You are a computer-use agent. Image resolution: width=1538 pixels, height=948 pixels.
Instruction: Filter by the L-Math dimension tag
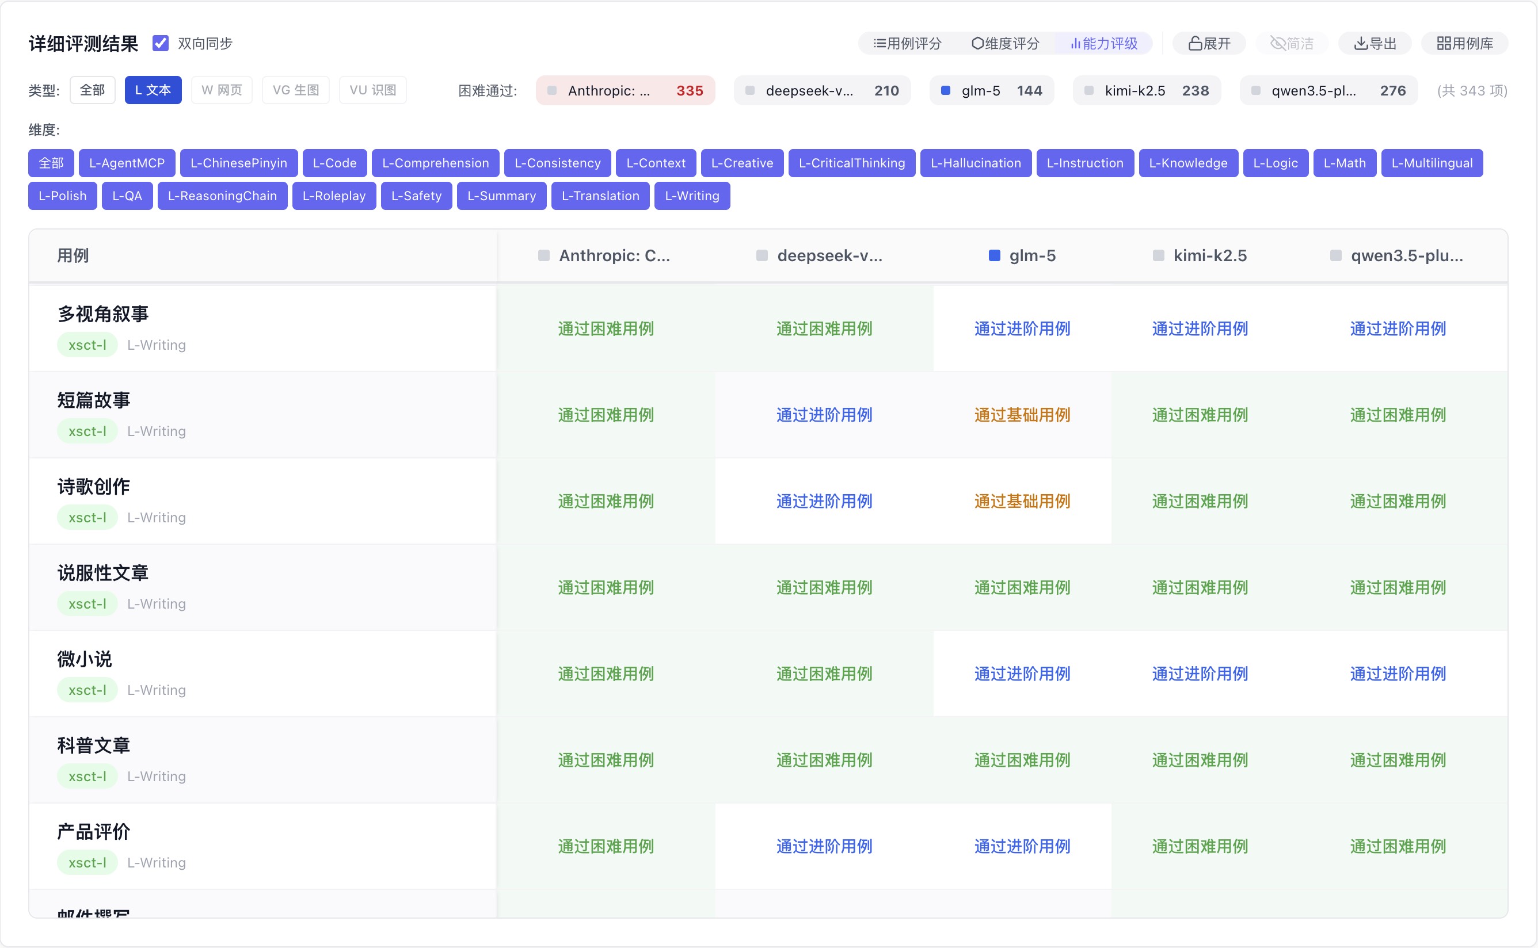(1344, 163)
